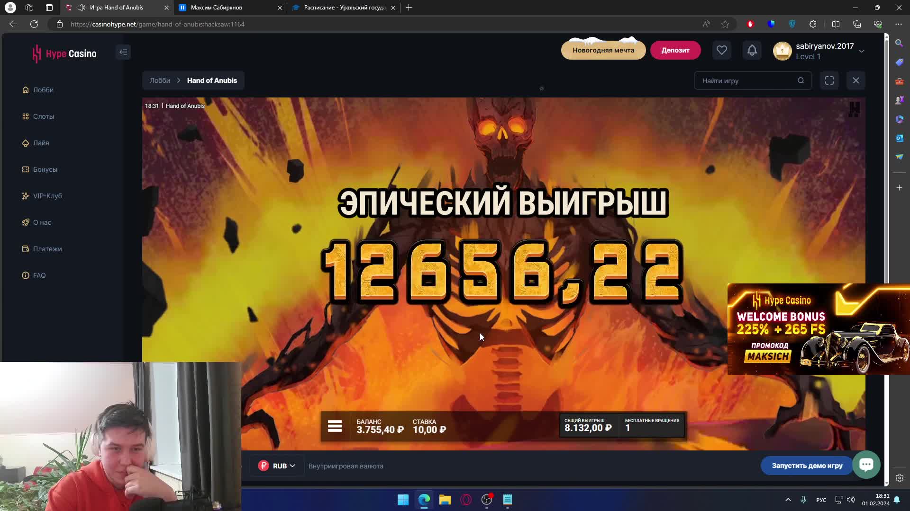Open the browser profile icon

click(10, 8)
